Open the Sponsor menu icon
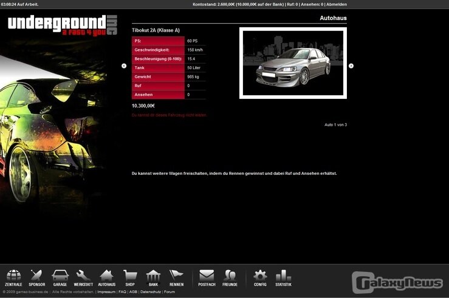This screenshot has width=449, height=298. click(x=37, y=278)
